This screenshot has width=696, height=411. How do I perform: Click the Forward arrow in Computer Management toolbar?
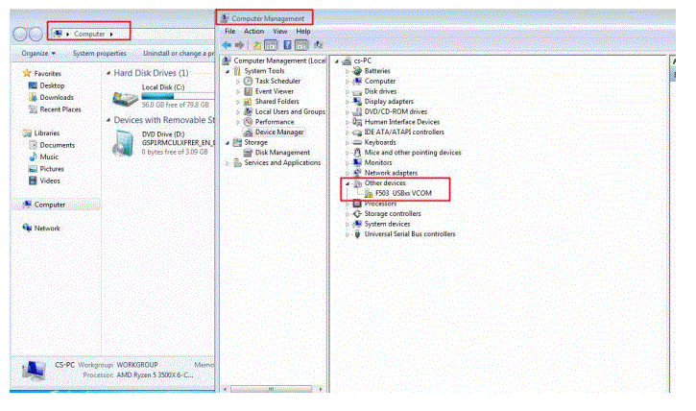click(240, 45)
